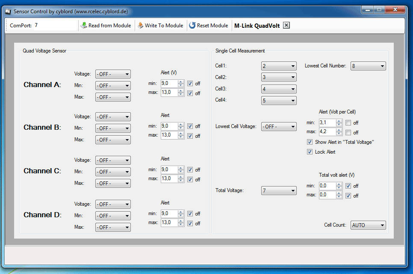Open Channel C Min dropdown
The height and width of the screenshot is (274, 413).
point(113,172)
